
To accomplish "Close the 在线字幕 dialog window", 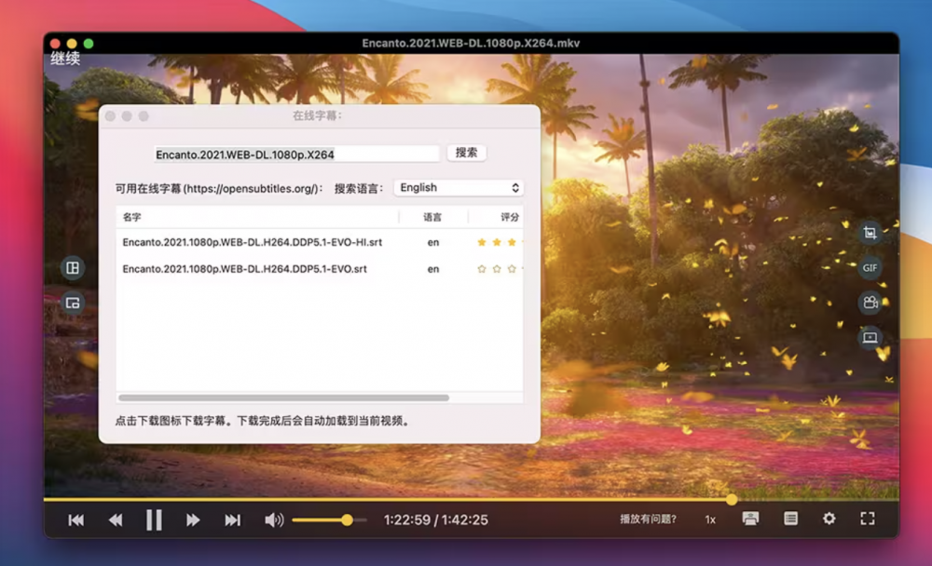I will tap(111, 116).
